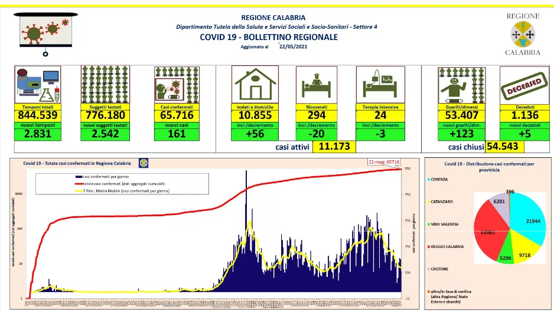Click the cyan COSENZA legend swatch

[428, 180]
